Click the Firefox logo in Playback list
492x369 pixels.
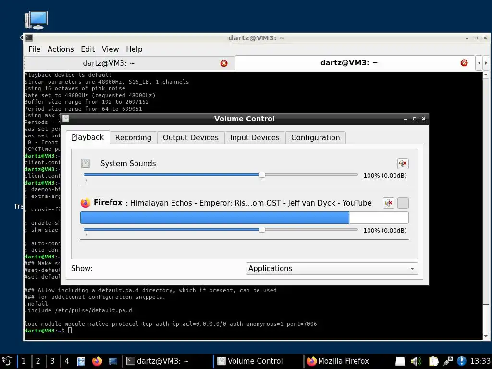pyautogui.click(x=86, y=203)
